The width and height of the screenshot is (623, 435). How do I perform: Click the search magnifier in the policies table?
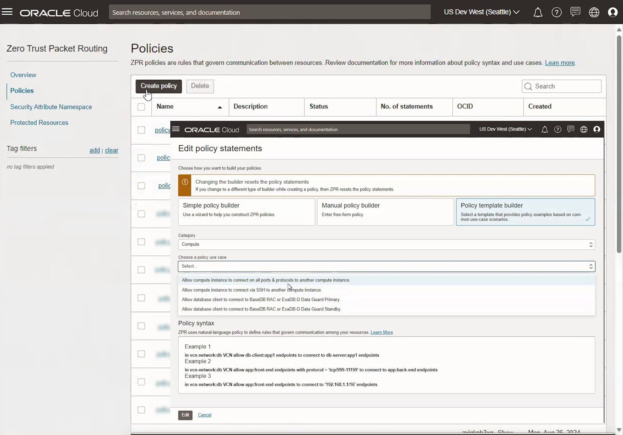pos(529,86)
